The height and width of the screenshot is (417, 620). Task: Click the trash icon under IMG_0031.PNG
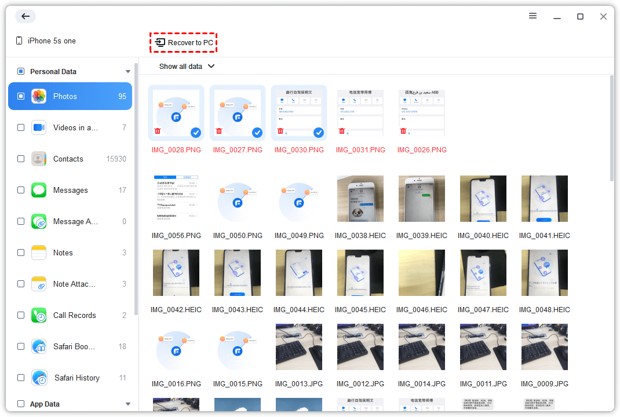coord(341,131)
